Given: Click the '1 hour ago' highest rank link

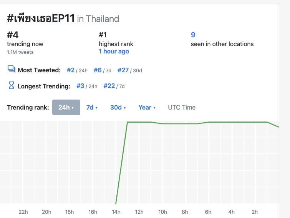Looking at the screenshot, I should coord(114,52).
